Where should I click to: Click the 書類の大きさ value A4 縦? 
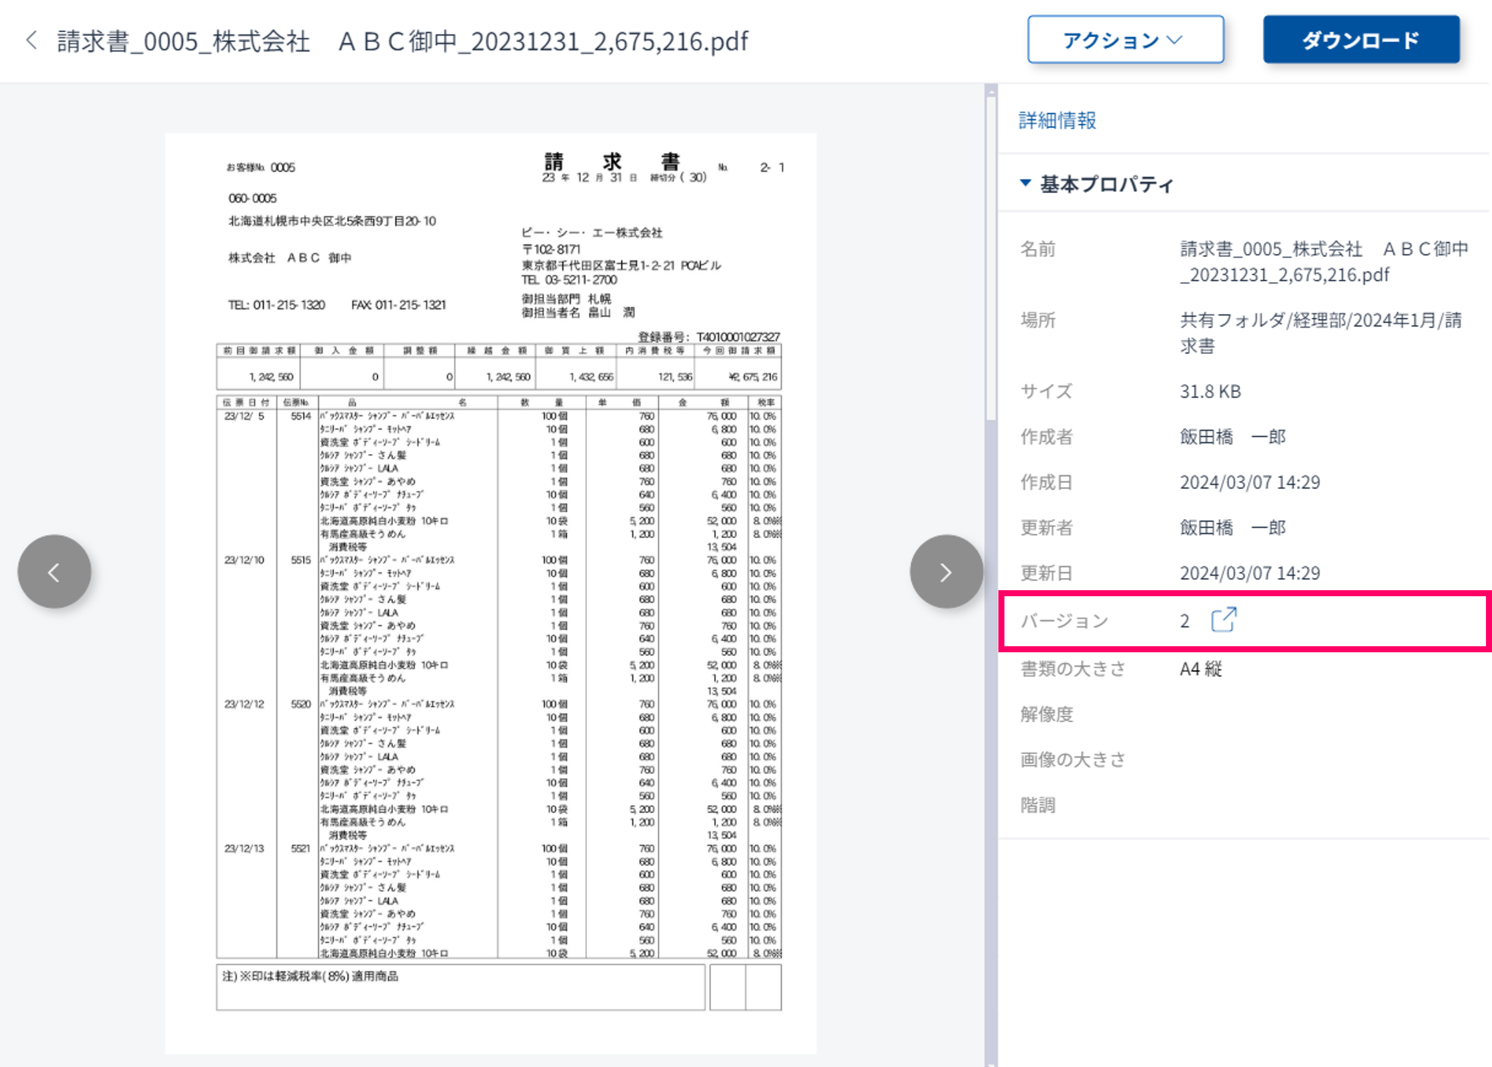click(1200, 669)
